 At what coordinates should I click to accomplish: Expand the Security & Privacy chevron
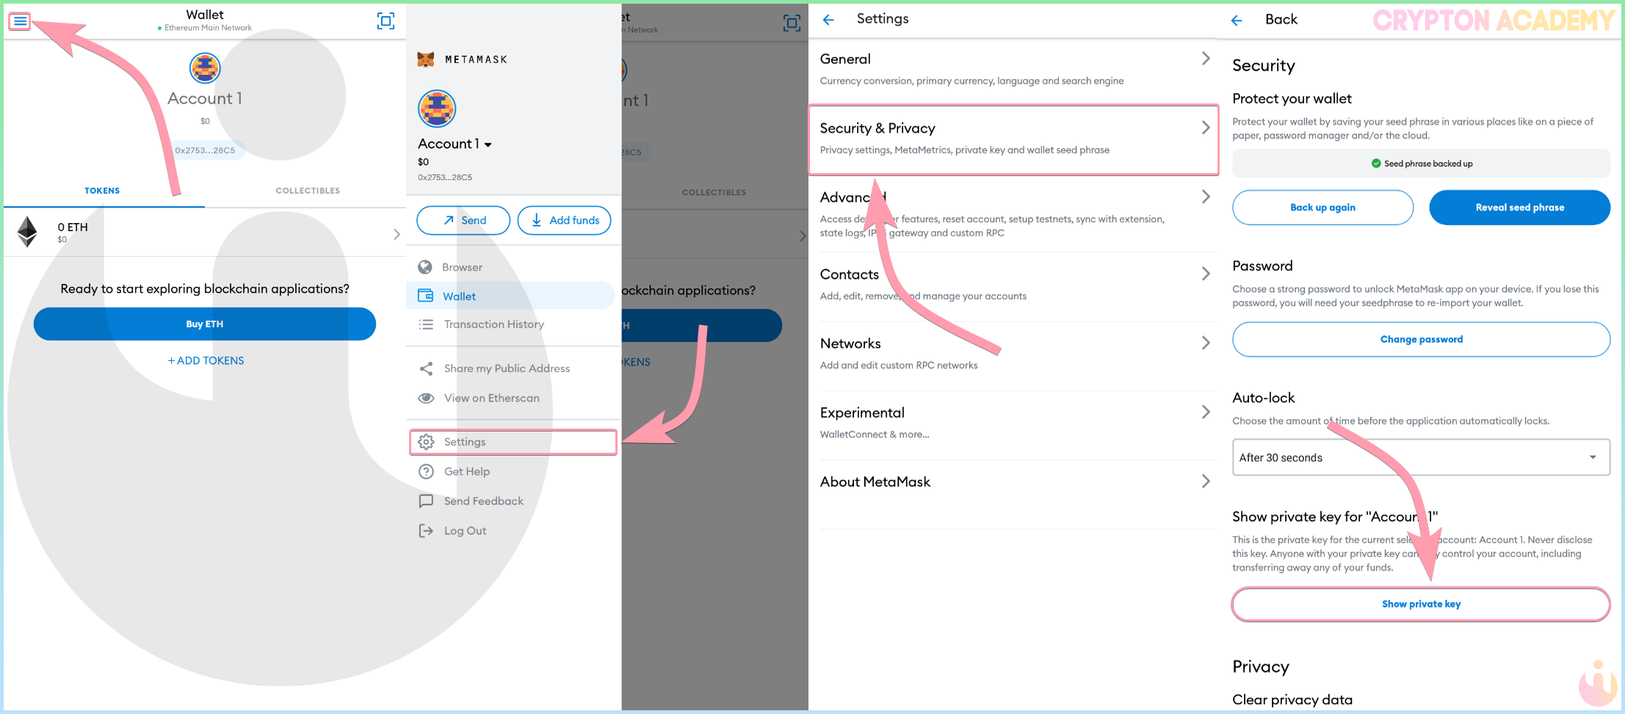pos(1206,128)
